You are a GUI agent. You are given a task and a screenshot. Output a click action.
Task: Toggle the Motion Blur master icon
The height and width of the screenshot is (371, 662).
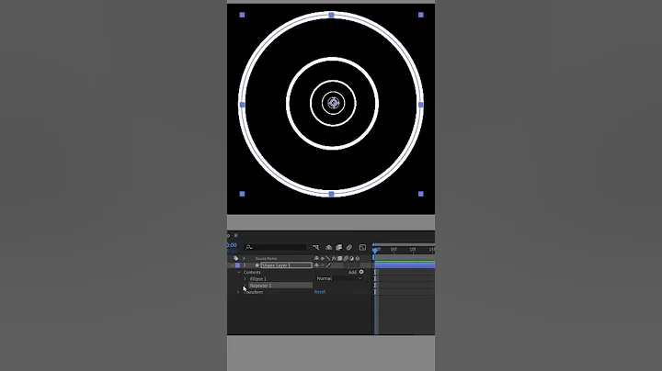349,247
